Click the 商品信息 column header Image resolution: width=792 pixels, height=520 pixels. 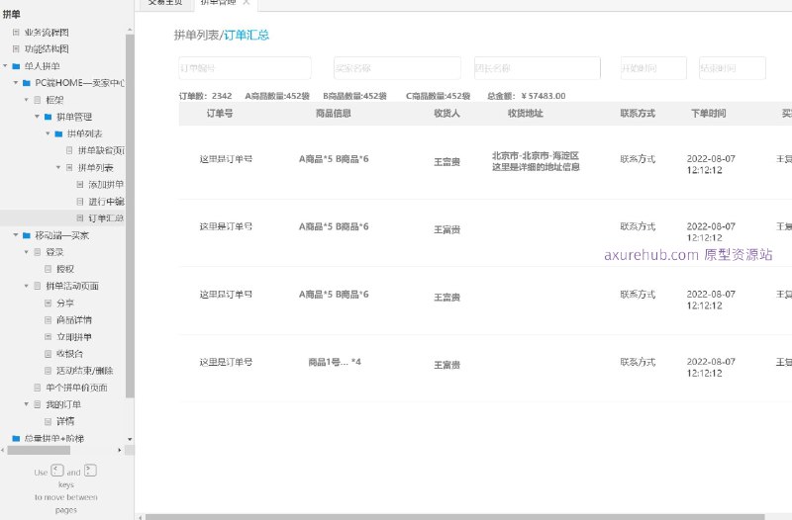[334, 114]
